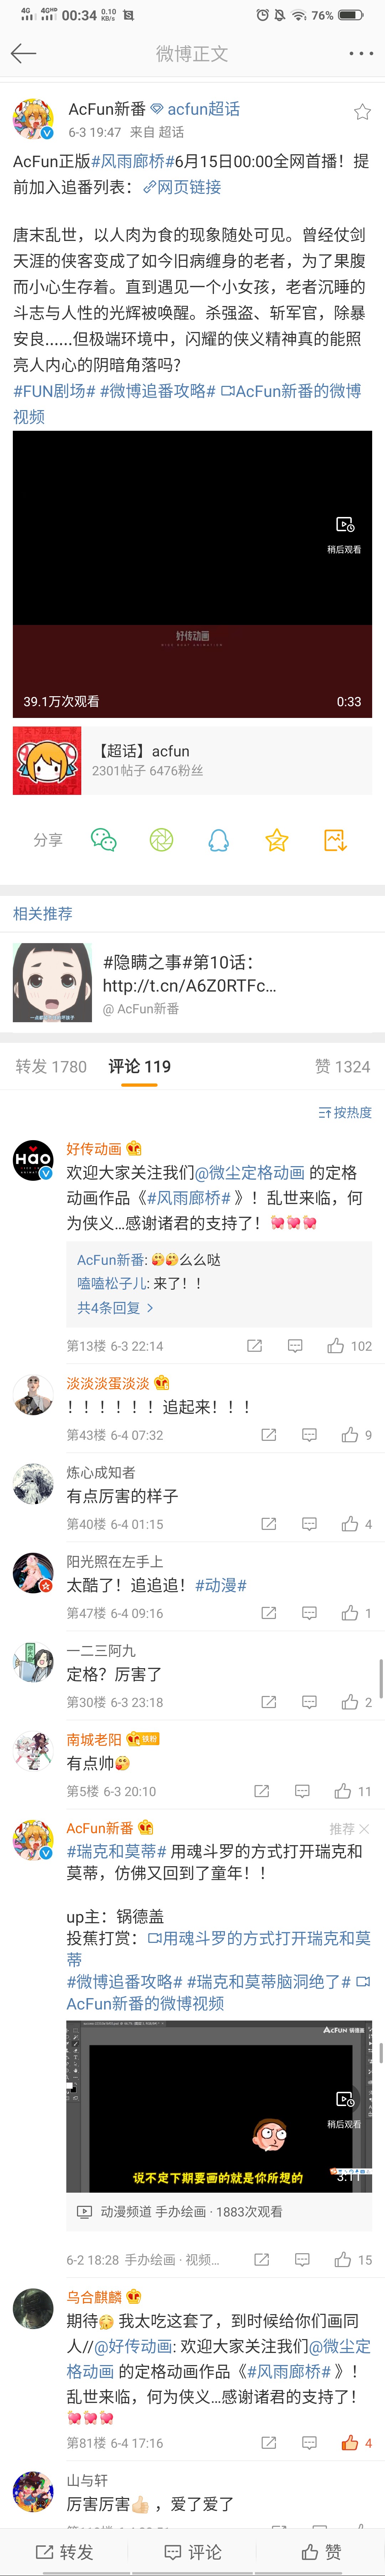
Task: Tap the back arrow in header
Action: click(23, 53)
